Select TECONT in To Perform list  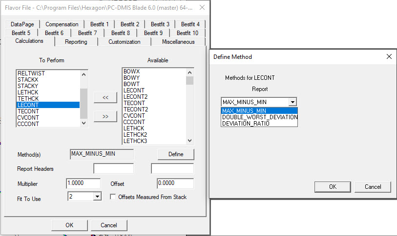[28, 111]
